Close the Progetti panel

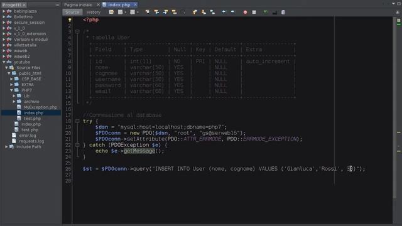coord(24,5)
